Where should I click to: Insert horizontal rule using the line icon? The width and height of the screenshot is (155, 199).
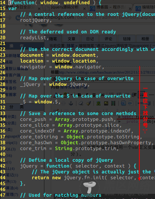tap(151, 95)
